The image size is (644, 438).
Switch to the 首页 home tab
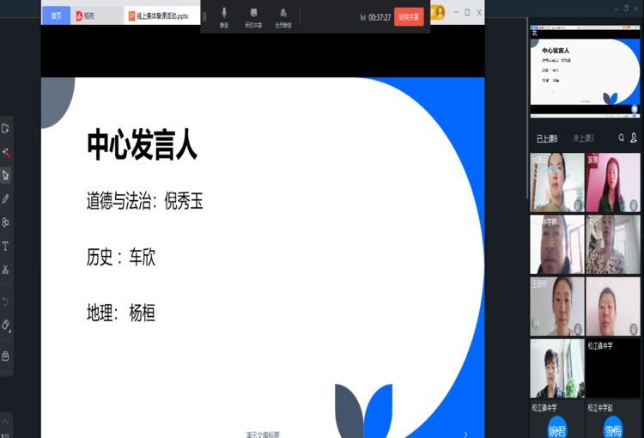(x=56, y=15)
